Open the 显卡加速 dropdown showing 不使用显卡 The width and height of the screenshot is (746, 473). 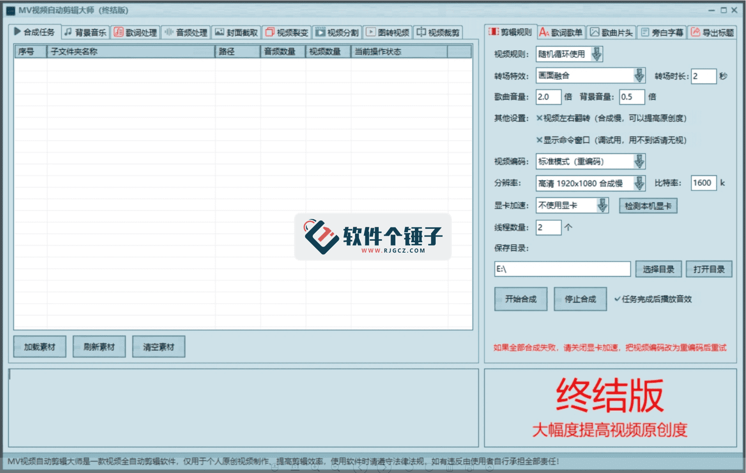pos(572,205)
